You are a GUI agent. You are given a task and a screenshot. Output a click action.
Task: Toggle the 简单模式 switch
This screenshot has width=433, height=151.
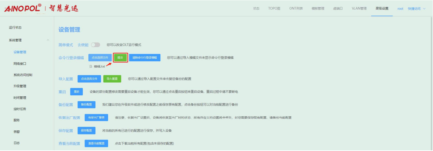[96, 45]
